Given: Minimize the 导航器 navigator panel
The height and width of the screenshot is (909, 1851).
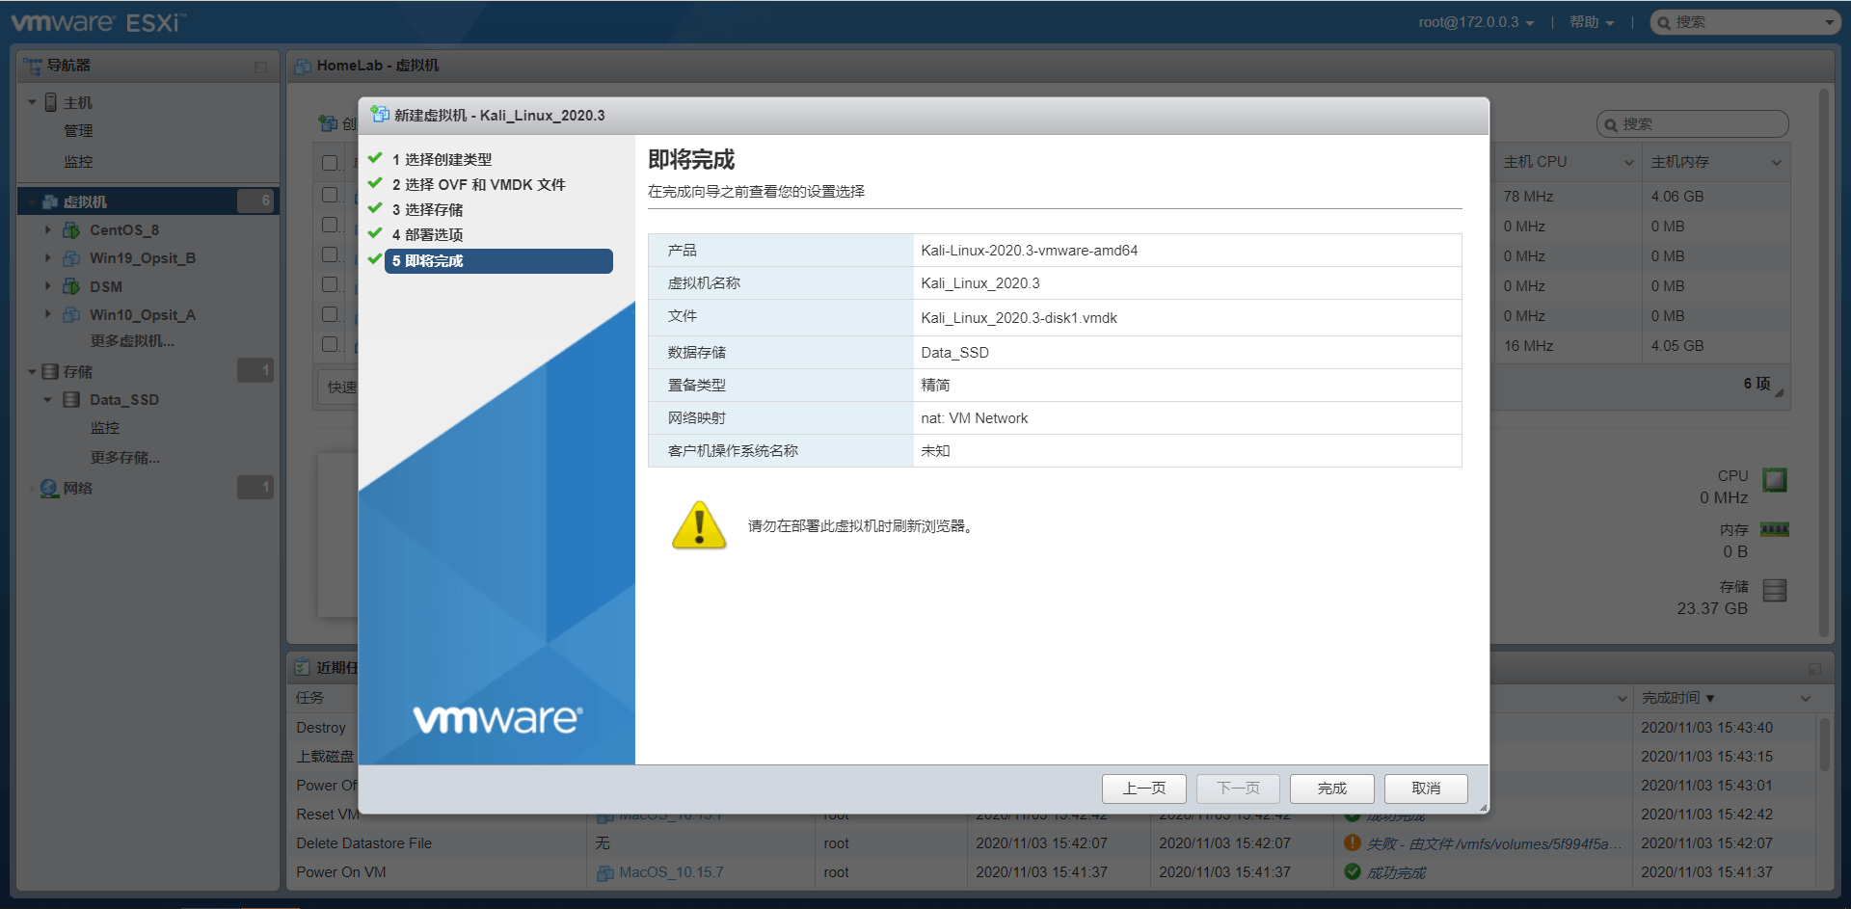Looking at the screenshot, I should pyautogui.click(x=260, y=67).
